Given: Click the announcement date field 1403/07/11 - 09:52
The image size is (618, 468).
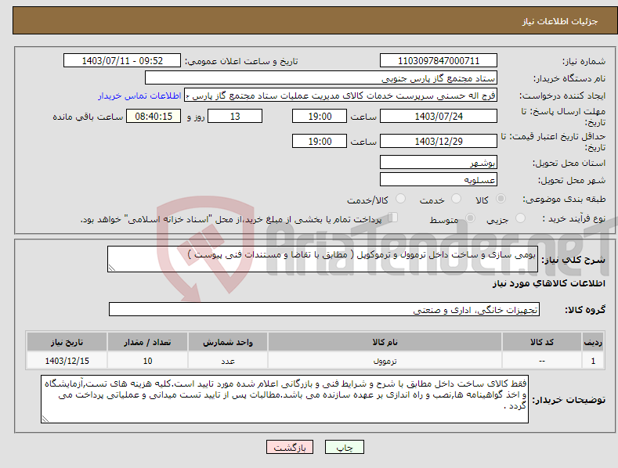Looking at the screenshot, I should click(122, 61).
